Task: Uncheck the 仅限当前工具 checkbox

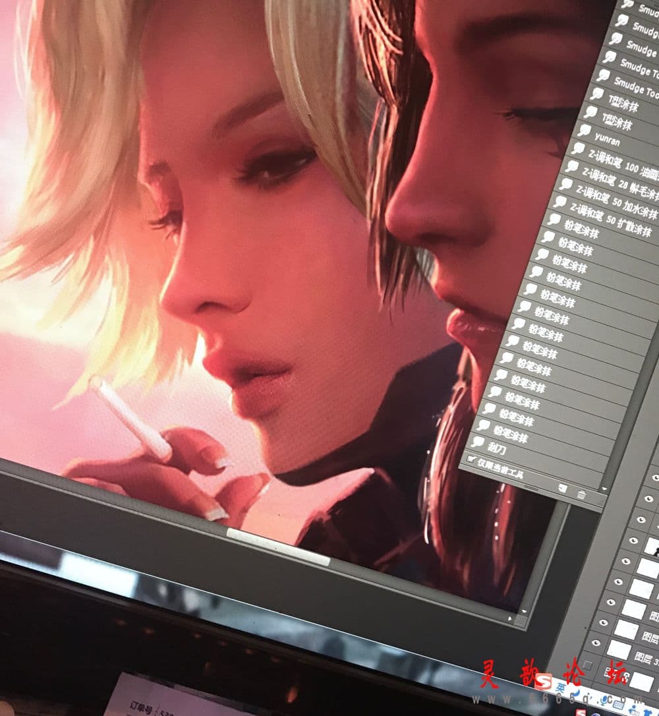Action: click(471, 460)
